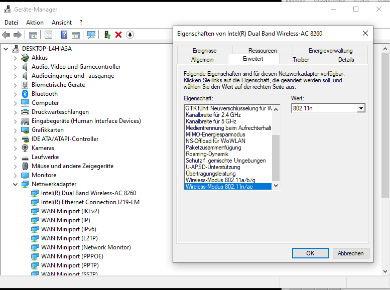Open the Aktion menu
The image size is (390, 290).
35,23
